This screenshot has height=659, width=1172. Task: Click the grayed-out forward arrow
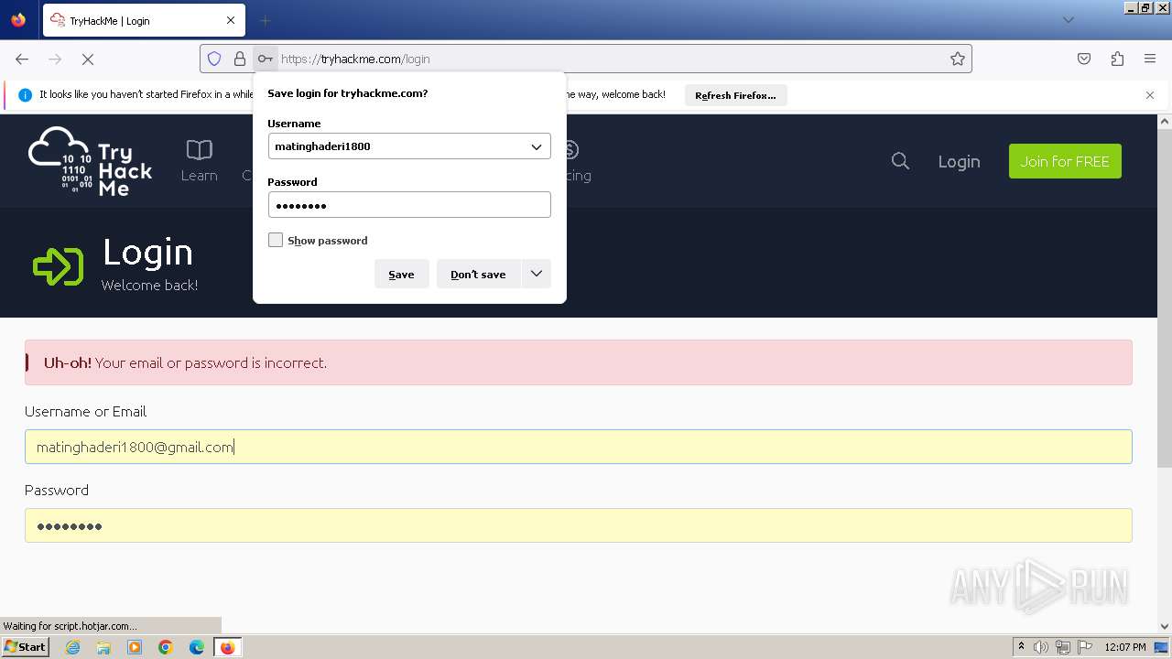click(x=55, y=59)
